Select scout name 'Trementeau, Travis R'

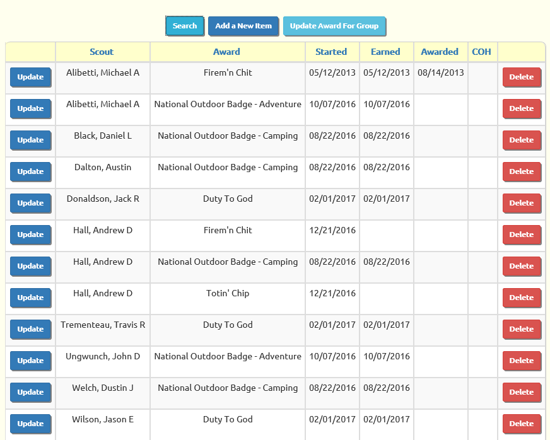[103, 325]
